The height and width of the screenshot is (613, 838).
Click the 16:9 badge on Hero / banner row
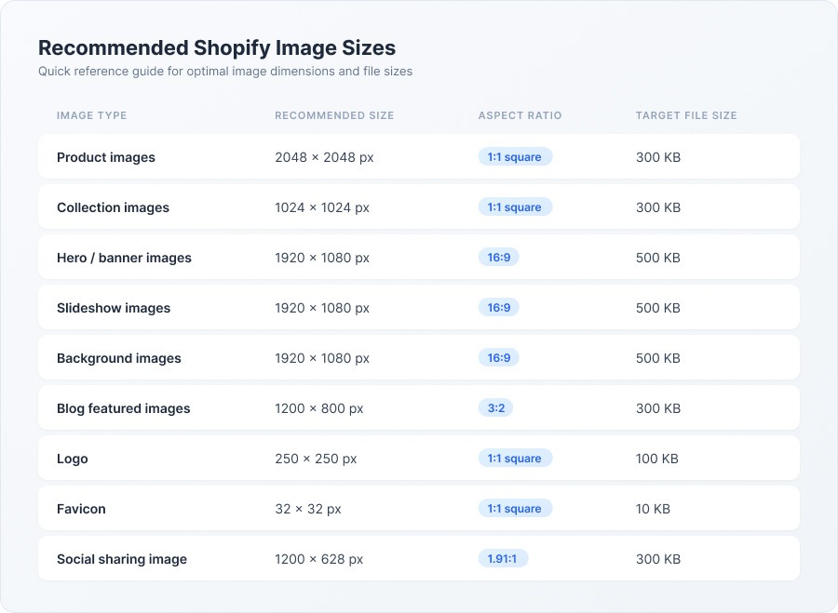499,258
